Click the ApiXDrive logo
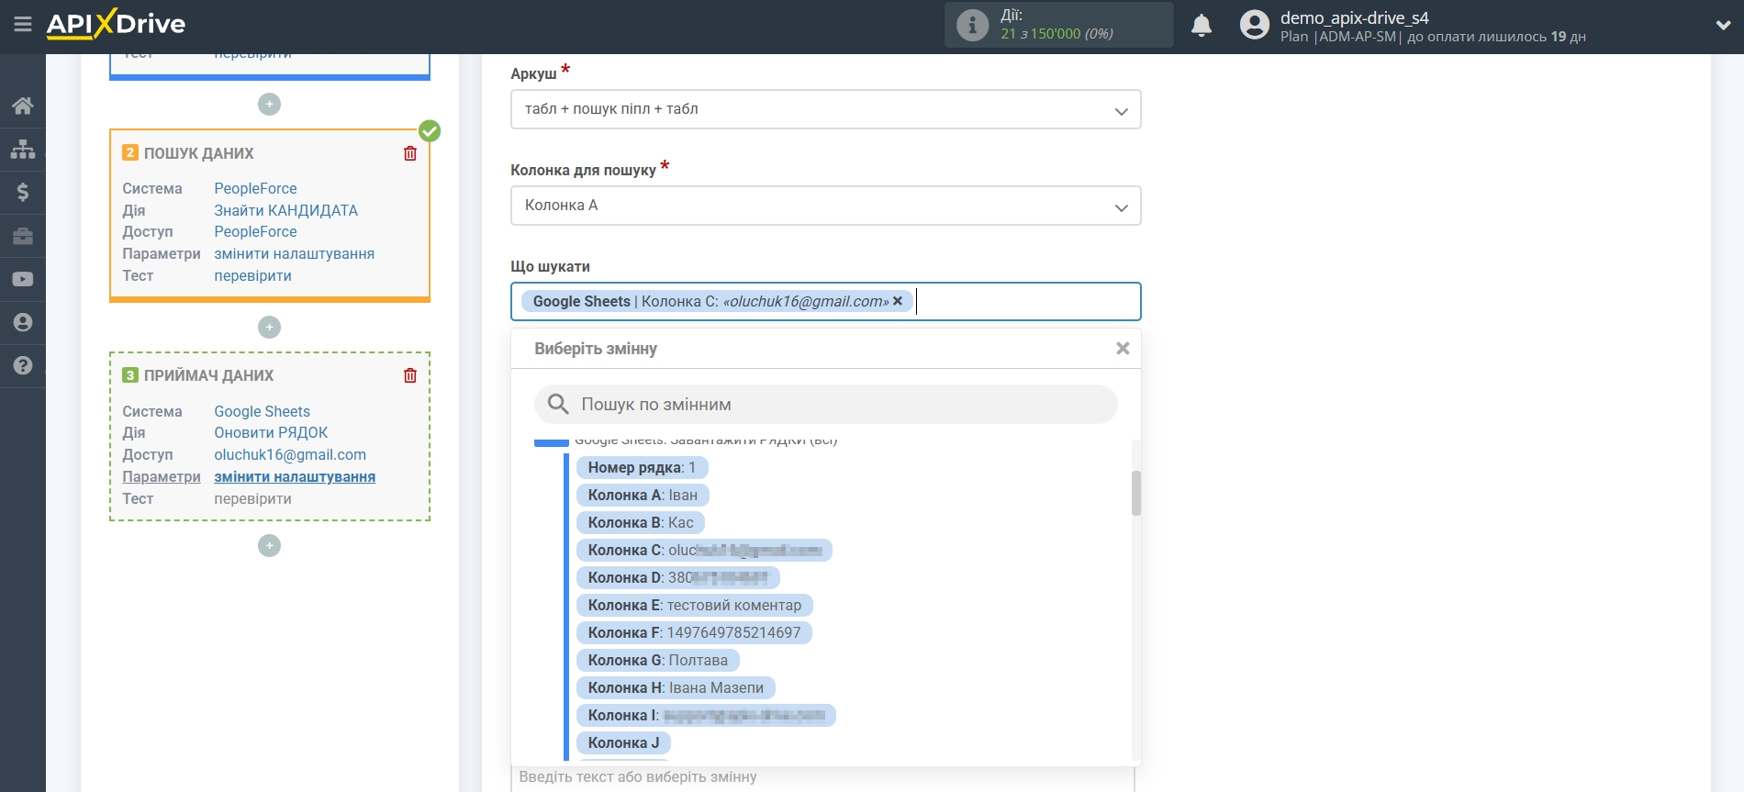 click(x=116, y=24)
